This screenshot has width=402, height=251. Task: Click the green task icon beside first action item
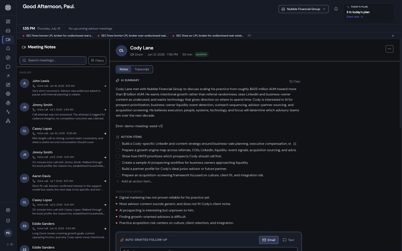(x=295, y=144)
